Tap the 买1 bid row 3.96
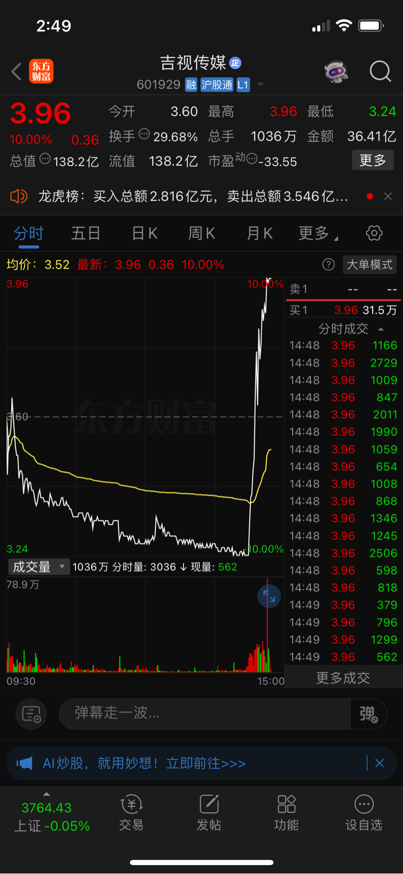The width and height of the screenshot is (403, 874). point(343,310)
